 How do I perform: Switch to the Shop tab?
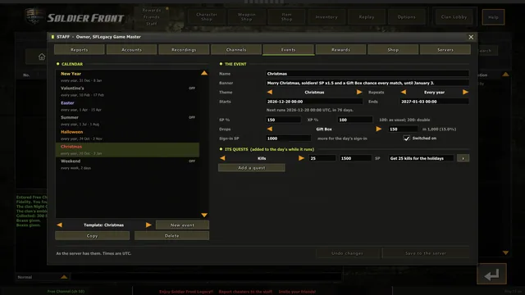(393, 49)
